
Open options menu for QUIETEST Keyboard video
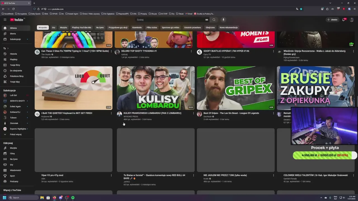point(111,113)
